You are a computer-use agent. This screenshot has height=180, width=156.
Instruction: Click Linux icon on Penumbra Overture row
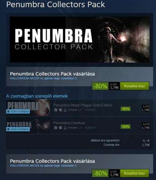[65, 127]
